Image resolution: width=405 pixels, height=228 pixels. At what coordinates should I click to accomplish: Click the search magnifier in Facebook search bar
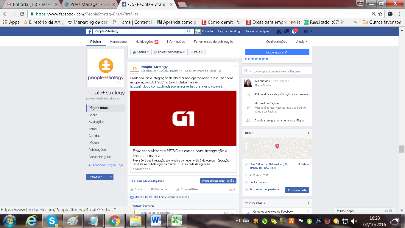tap(189, 31)
